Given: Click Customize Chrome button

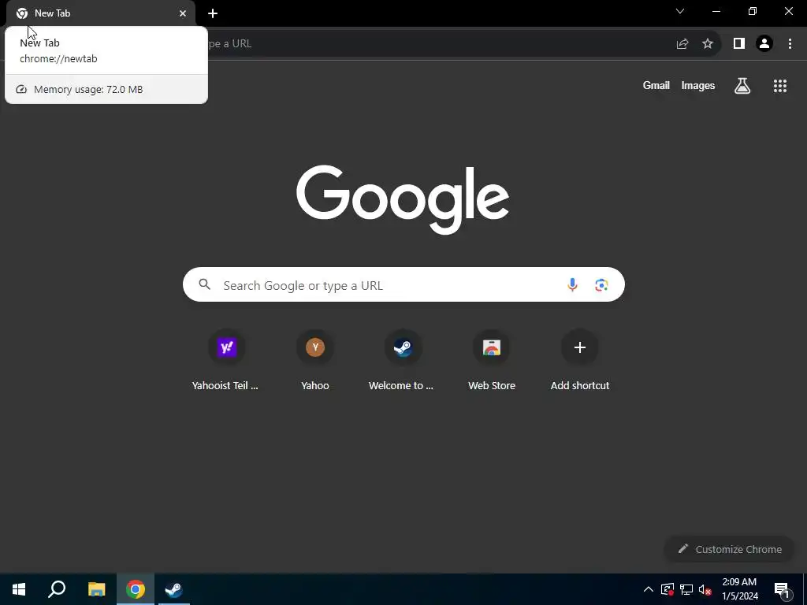Looking at the screenshot, I should point(730,549).
